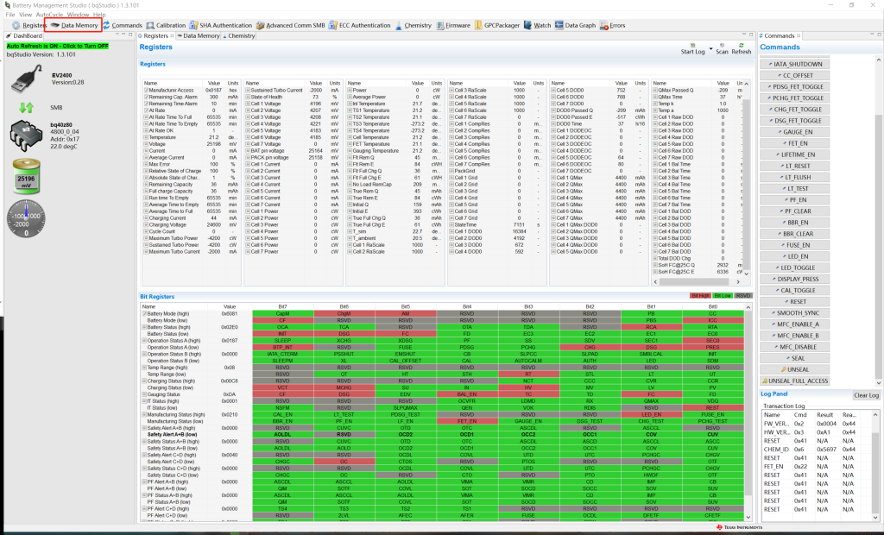The width and height of the screenshot is (884, 535).
Task: Open the AutoCycle menu
Action: pos(50,15)
